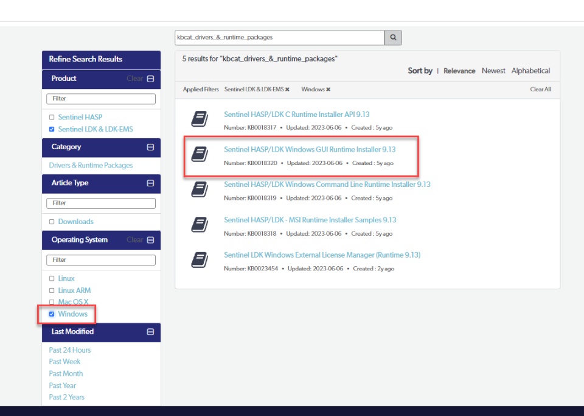Viewport: 584px width, 416px height.
Task: Filter by Past 24 Hours
Action: tap(69, 350)
